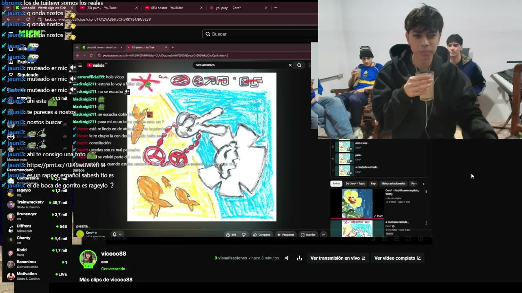The image size is (522, 293).
Task: Select the 'vicooo88 - Watch clips on Kick' tab
Action: click(x=44, y=8)
